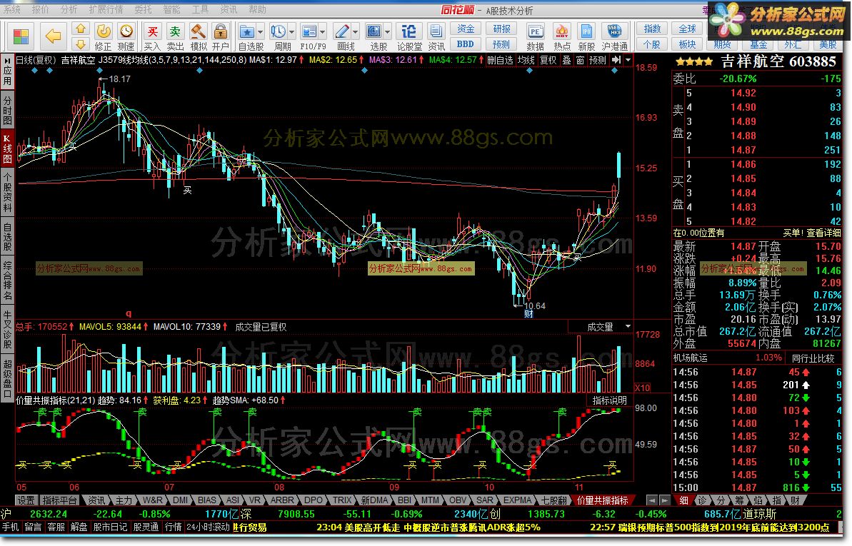Click the 查看详细 link
This screenshot has height=546, width=852.
(823, 233)
